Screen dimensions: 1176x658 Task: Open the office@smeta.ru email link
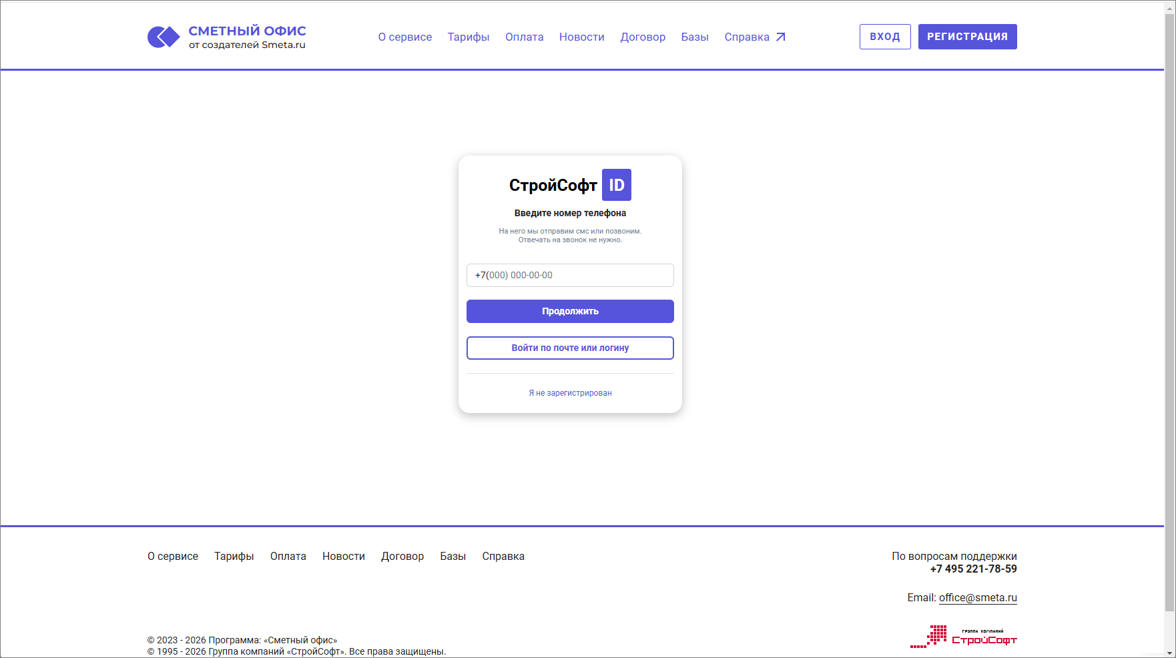[x=978, y=597]
